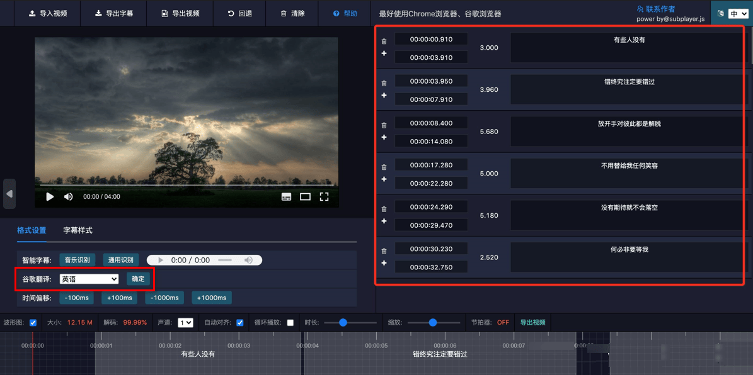
Task: Click the 错终究注定要错过 block on the timeline
Action: (440, 354)
